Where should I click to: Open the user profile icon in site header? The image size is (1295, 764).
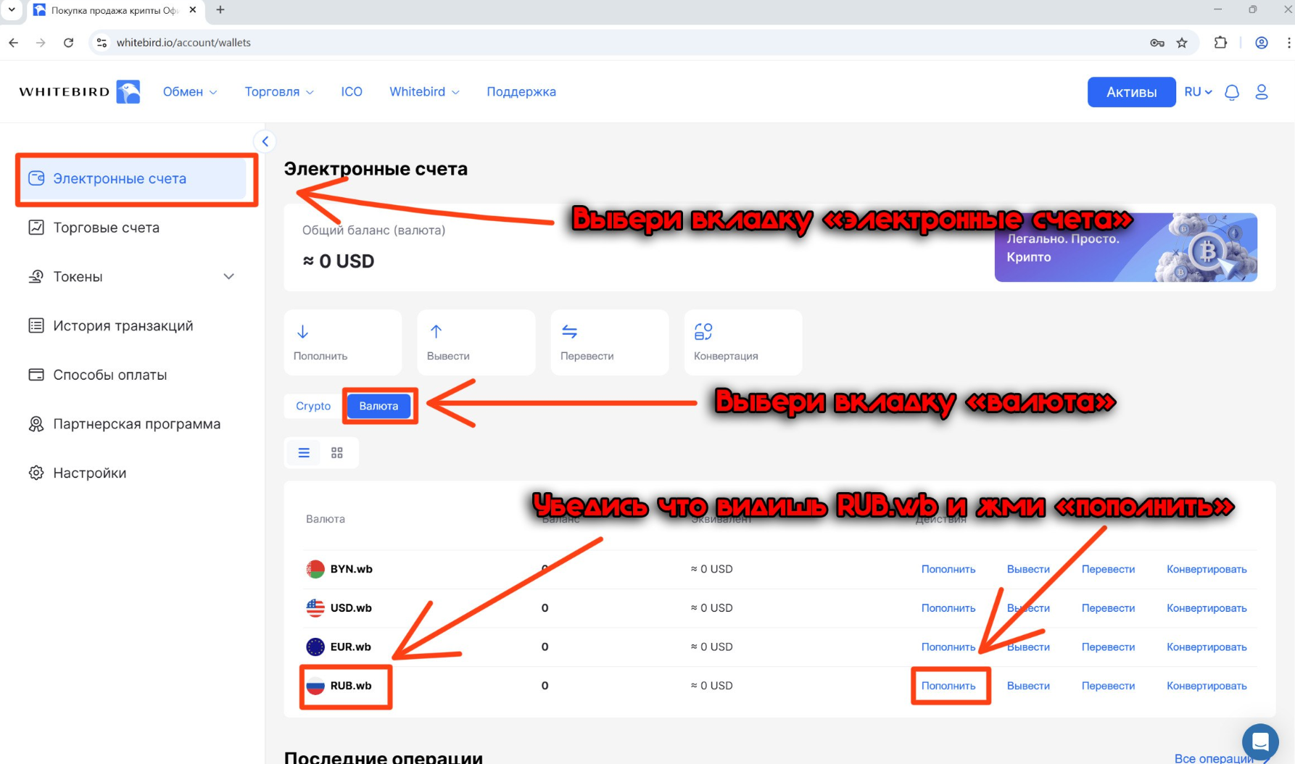click(1262, 92)
